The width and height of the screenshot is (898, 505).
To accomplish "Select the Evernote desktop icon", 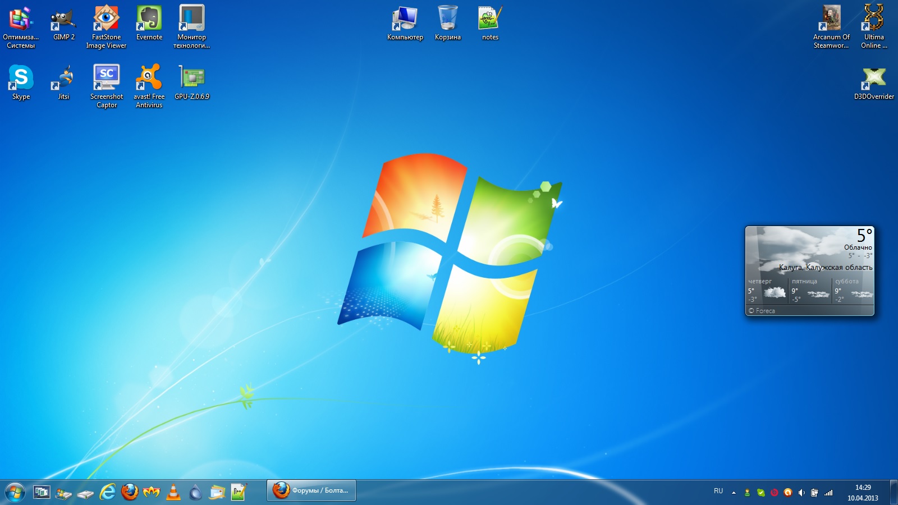I will (149, 24).
